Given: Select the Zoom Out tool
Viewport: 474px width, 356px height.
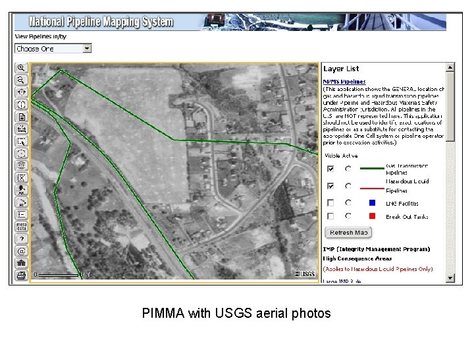Looking at the screenshot, I should [21, 80].
